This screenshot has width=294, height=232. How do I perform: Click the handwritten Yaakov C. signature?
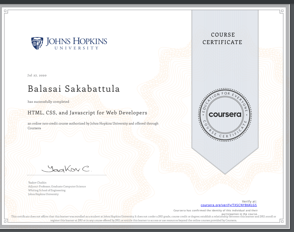66,169
